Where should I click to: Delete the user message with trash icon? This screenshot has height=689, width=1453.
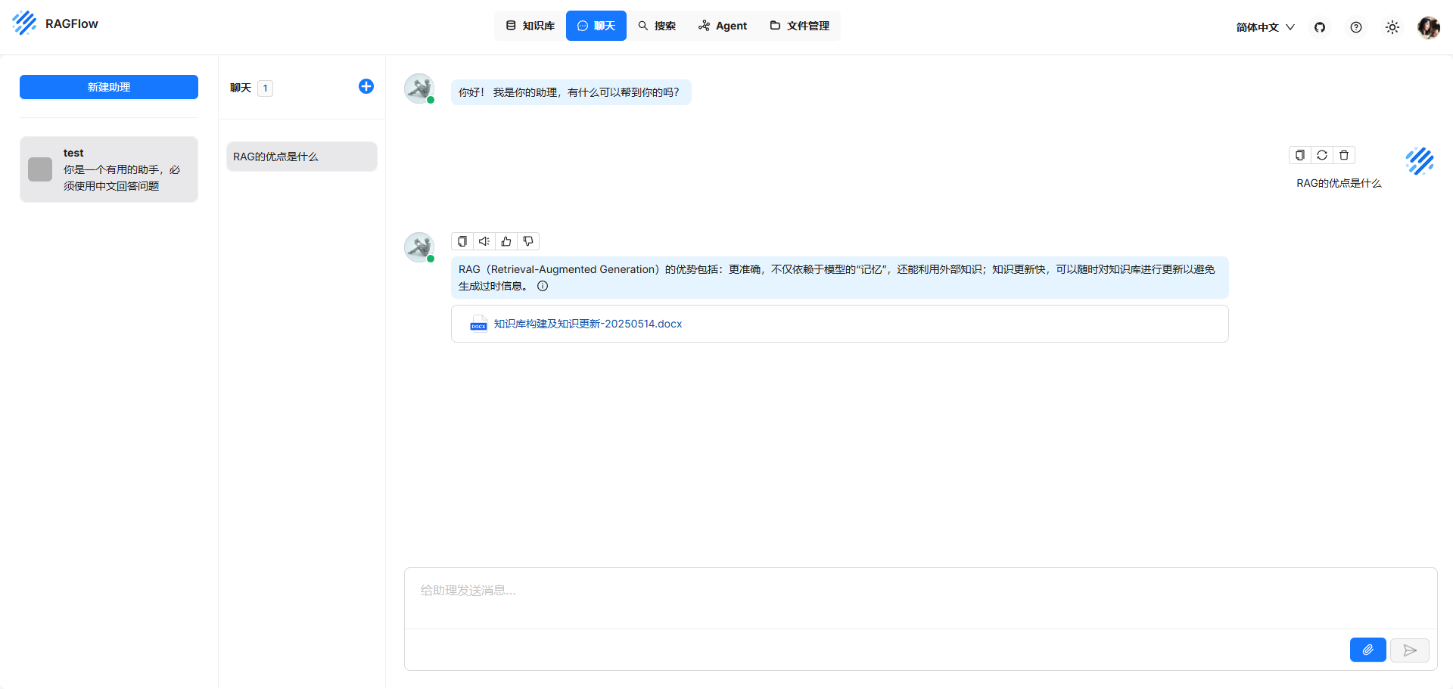pyautogui.click(x=1344, y=155)
